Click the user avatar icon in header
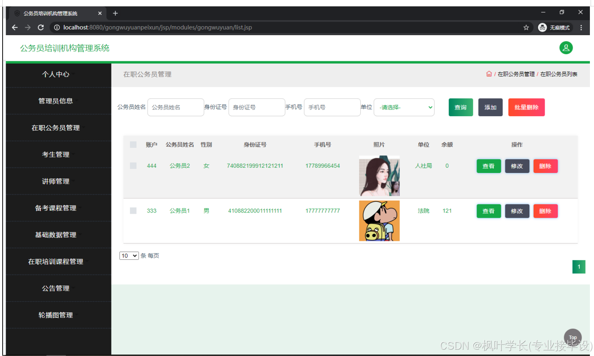The width and height of the screenshot is (594, 356). tap(566, 48)
